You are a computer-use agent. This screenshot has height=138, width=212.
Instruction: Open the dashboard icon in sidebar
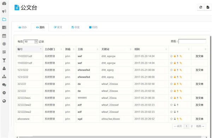click(x=4, y=3)
